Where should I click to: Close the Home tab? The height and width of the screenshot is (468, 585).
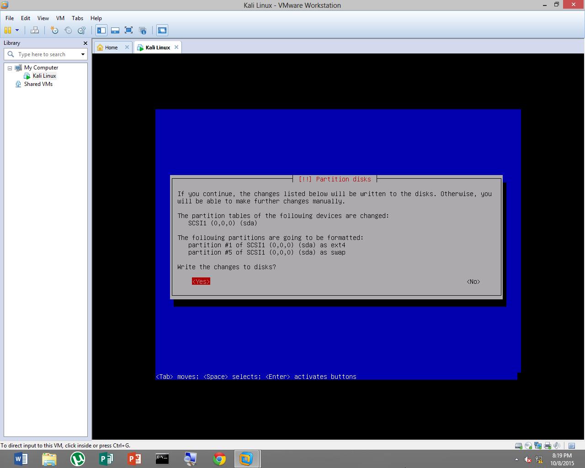click(x=127, y=47)
